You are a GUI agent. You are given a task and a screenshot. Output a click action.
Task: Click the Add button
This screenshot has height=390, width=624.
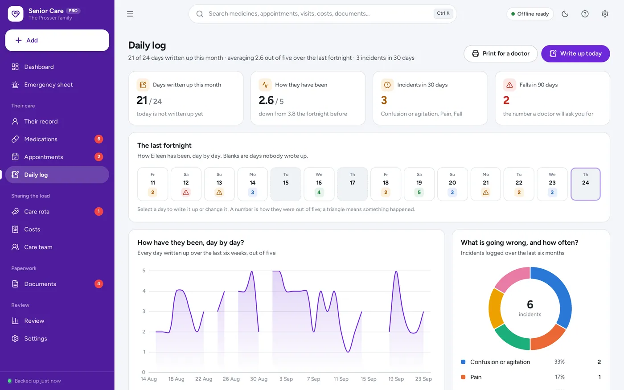57,40
